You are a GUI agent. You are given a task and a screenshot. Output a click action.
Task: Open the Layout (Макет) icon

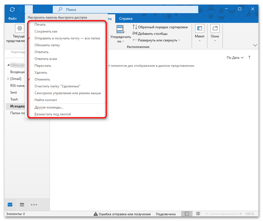pyautogui.click(x=199, y=28)
